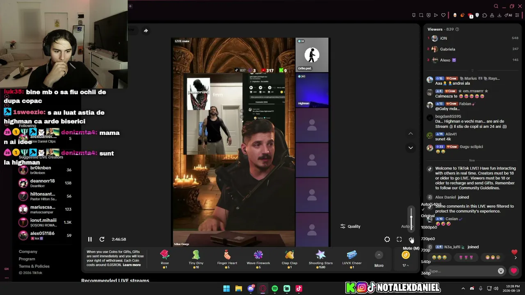Viewport: 525px width, 295px height.
Task: Choose the Original quality option
Action: [x=428, y=216]
